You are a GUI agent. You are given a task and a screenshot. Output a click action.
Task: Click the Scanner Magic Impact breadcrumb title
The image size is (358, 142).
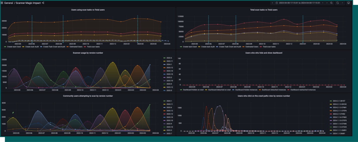click(28, 3)
